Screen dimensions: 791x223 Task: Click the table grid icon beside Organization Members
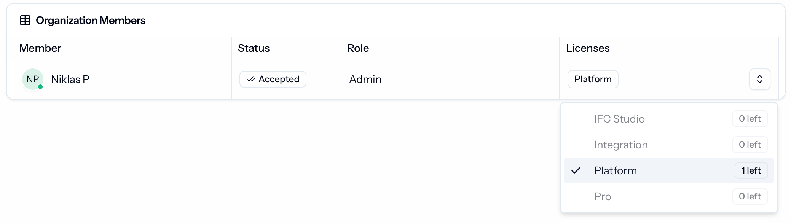(25, 20)
